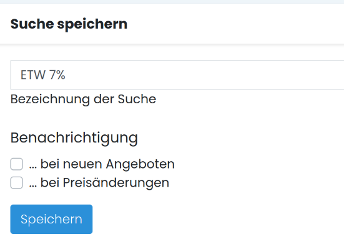Click the 'Suche speichern' dialog title
344x242 pixels.
pos(69,24)
